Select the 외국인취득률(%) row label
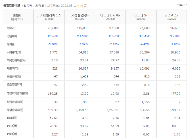190x140 pixels. point(16,60)
